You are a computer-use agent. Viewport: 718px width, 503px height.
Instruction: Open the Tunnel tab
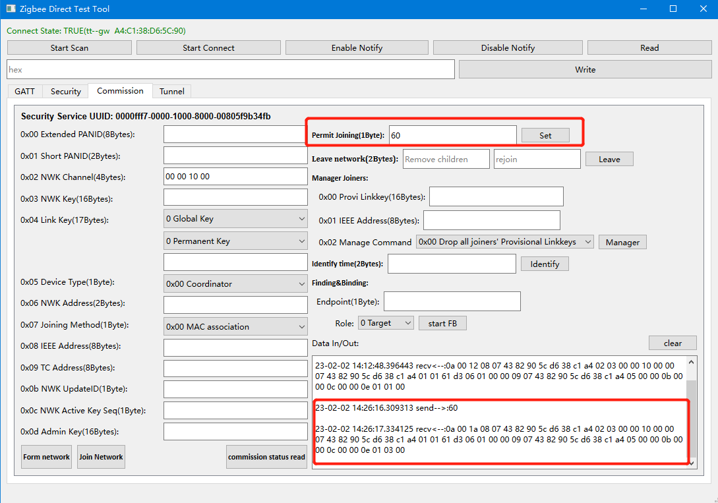click(x=171, y=91)
